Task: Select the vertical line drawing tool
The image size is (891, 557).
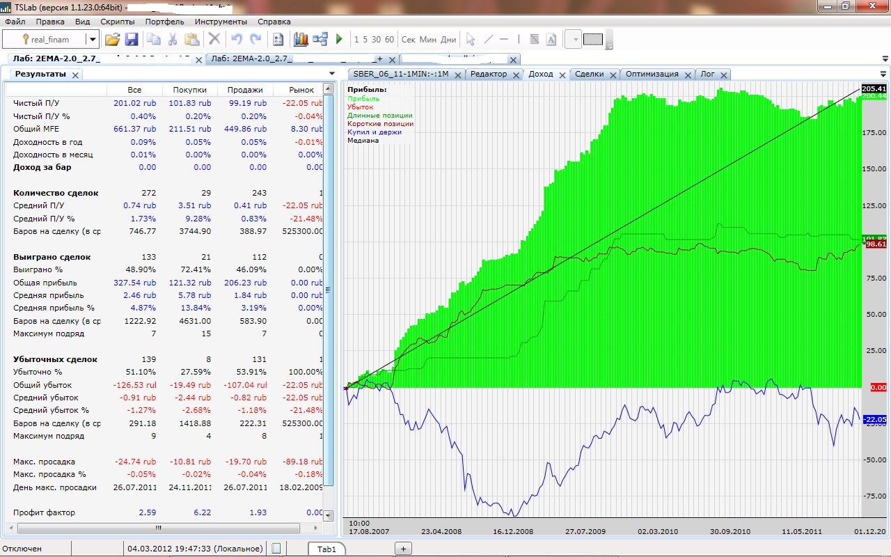Action: coord(519,40)
